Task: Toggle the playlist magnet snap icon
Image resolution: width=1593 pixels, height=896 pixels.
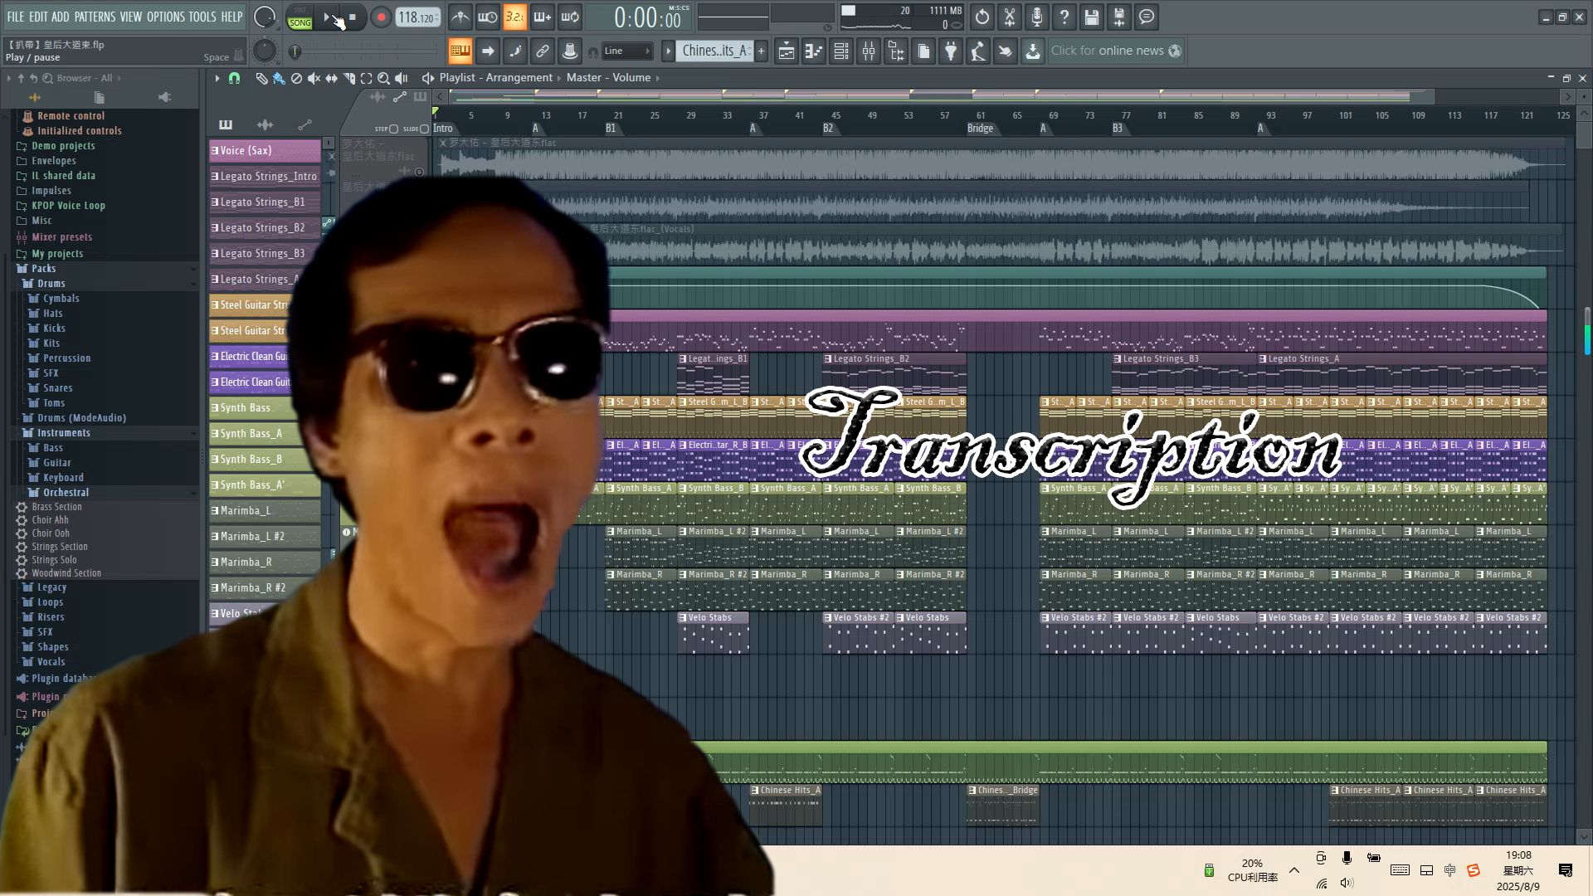Action: coord(234,78)
